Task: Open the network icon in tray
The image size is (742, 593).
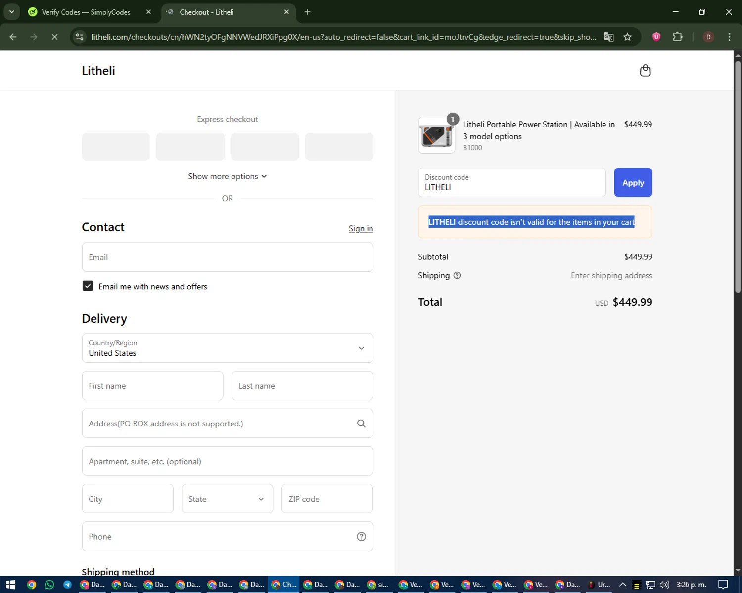Action: 650,585
